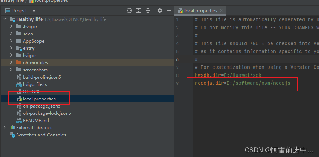Viewport: 319px width, 157px height.
Task: Select README.md in the tree
Action: click(x=36, y=121)
